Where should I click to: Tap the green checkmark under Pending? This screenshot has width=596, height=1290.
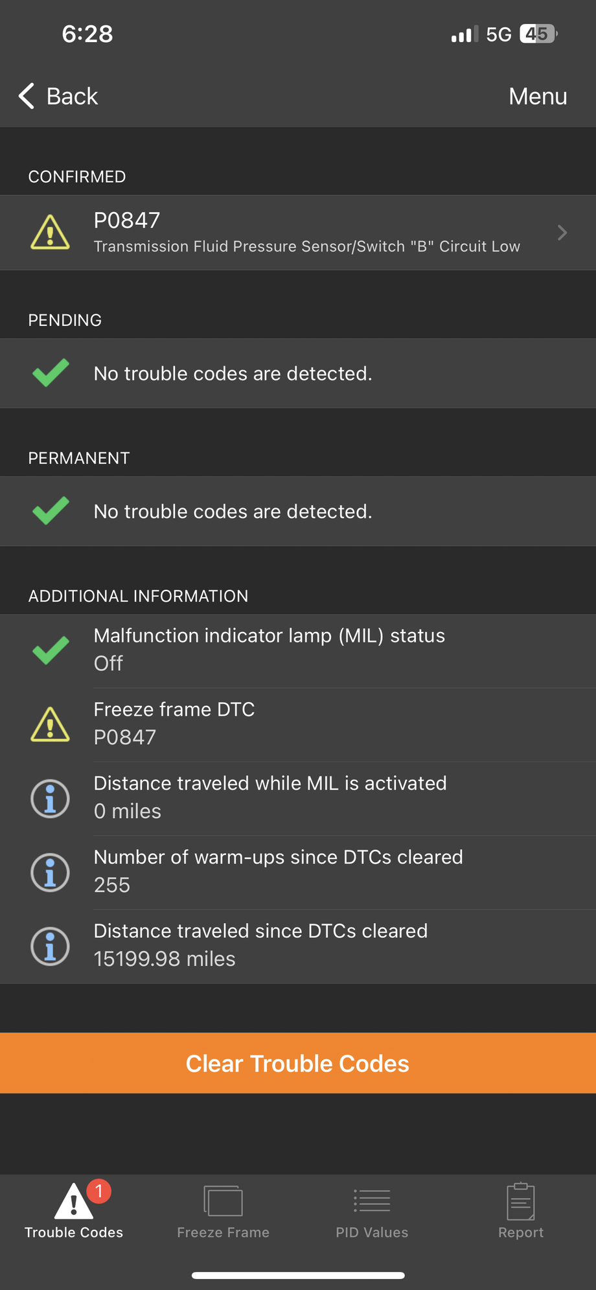51,373
